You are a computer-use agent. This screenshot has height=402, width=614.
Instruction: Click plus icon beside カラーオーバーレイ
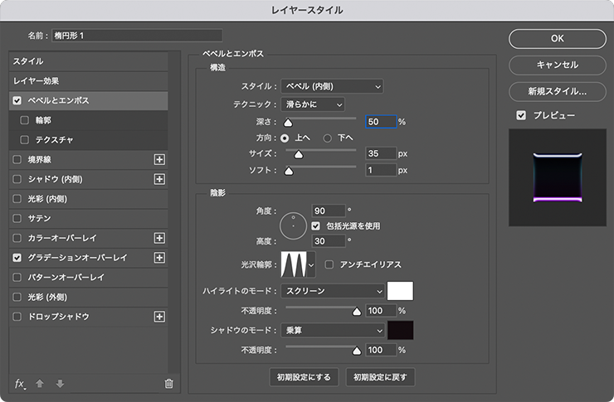click(160, 238)
